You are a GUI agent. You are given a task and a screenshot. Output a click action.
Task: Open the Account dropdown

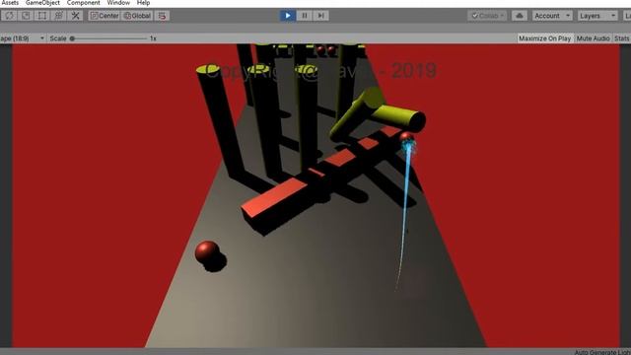tap(552, 16)
